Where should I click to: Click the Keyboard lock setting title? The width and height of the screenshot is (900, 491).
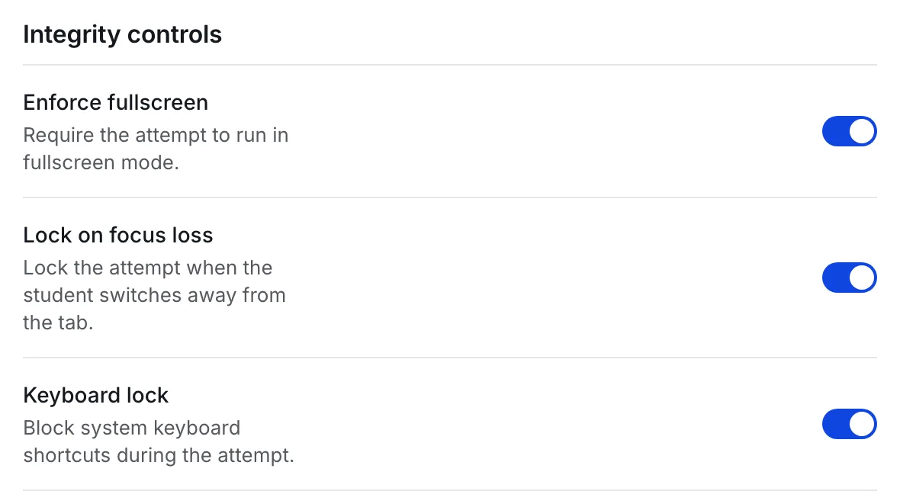[95, 395]
